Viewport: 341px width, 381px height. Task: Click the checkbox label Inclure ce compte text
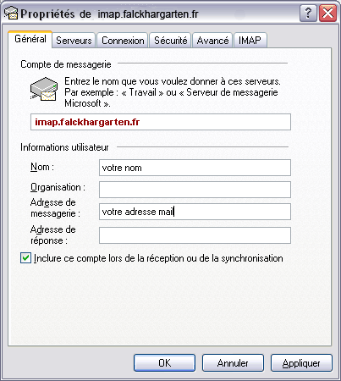[x=158, y=258]
